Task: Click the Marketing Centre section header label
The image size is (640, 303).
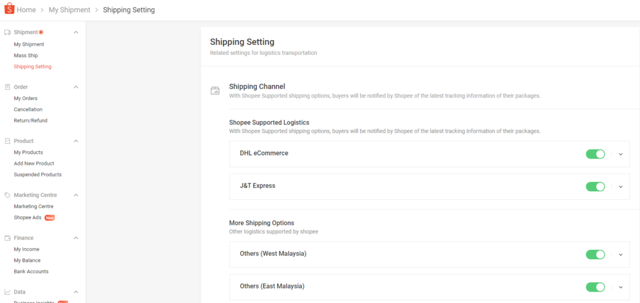Action: click(x=36, y=195)
